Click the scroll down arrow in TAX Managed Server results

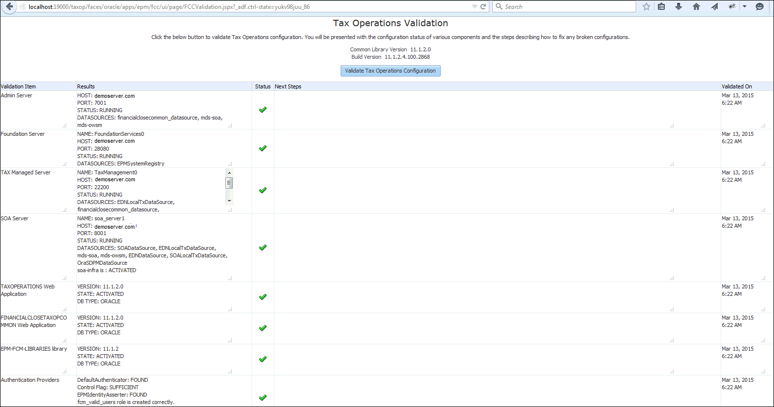[229, 201]
